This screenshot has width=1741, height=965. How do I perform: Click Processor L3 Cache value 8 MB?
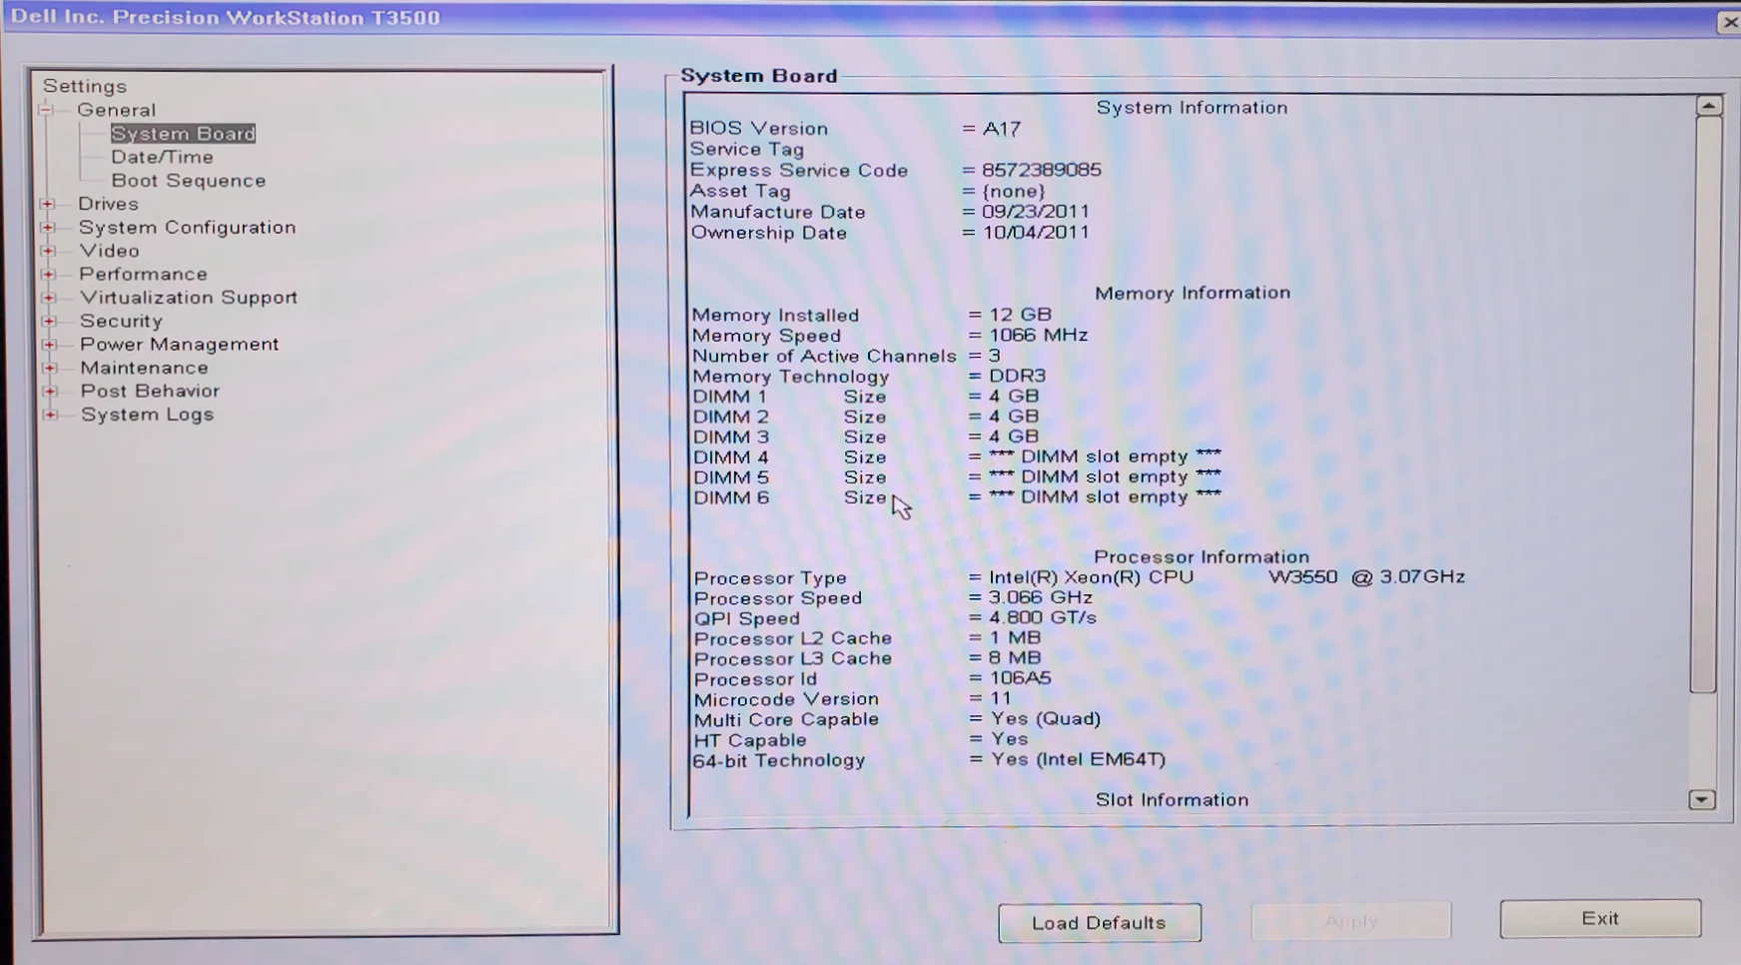click(1015, 658)
